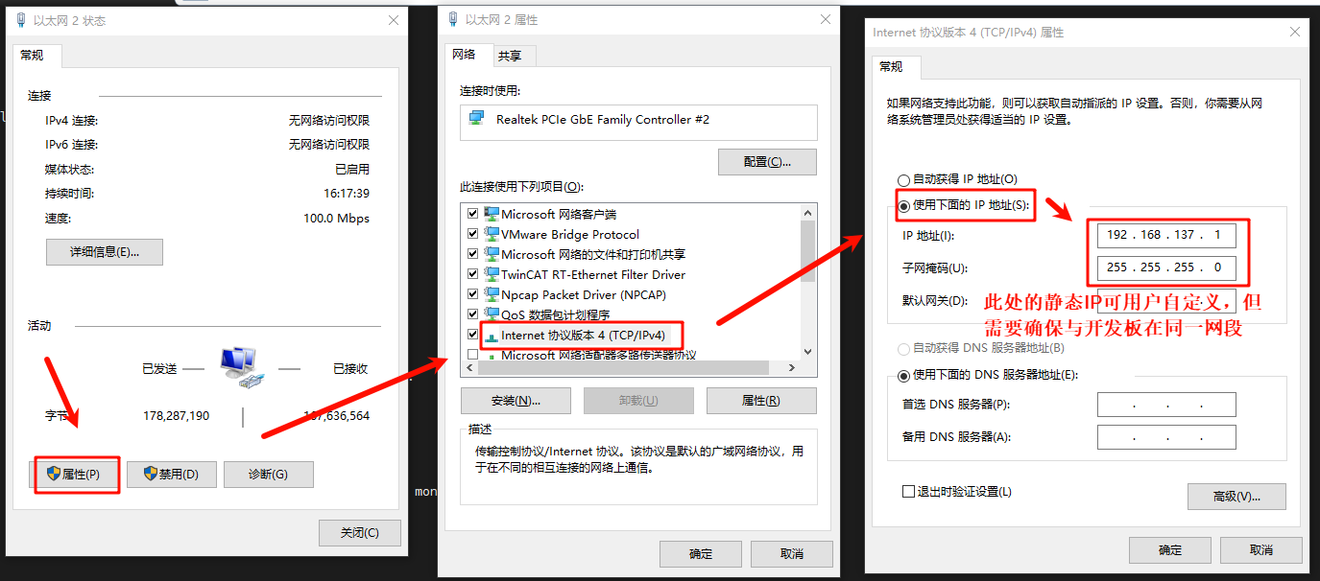The height and width of the screenshot is (581, 1320).
Task: Open 高级(V)... settings button
Action: (1236, 496)
